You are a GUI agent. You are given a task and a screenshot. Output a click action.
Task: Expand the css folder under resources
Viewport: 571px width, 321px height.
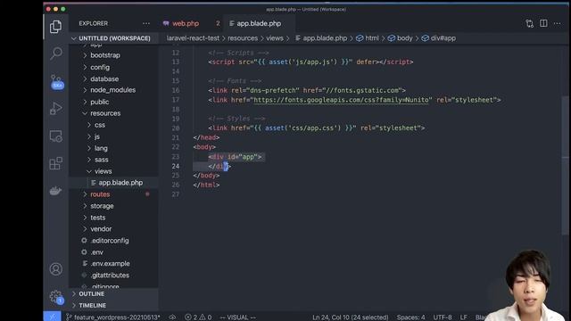[100, 125]
